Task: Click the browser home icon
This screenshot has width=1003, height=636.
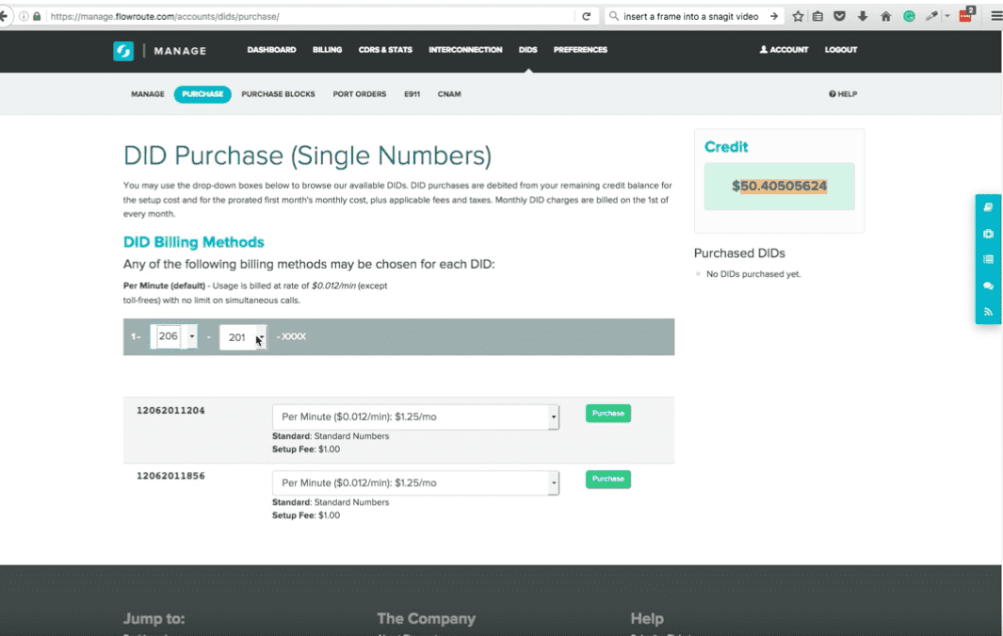Action: [885, 16]
